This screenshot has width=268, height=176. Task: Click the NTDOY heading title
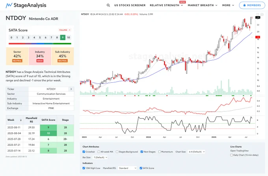16,18
